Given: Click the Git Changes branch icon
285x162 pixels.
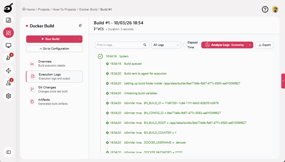Looking at the screenshot, I should 32,89.
